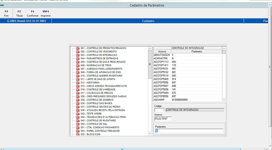Click the F4 Confirmar toolbar button
This screenshot has width=272, height=150.
[x=33, y=13]
